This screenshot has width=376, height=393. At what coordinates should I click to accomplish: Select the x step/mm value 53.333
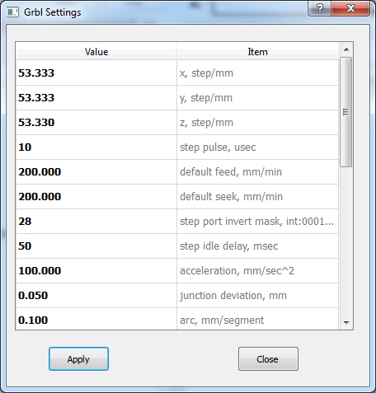tap(36, 73)
